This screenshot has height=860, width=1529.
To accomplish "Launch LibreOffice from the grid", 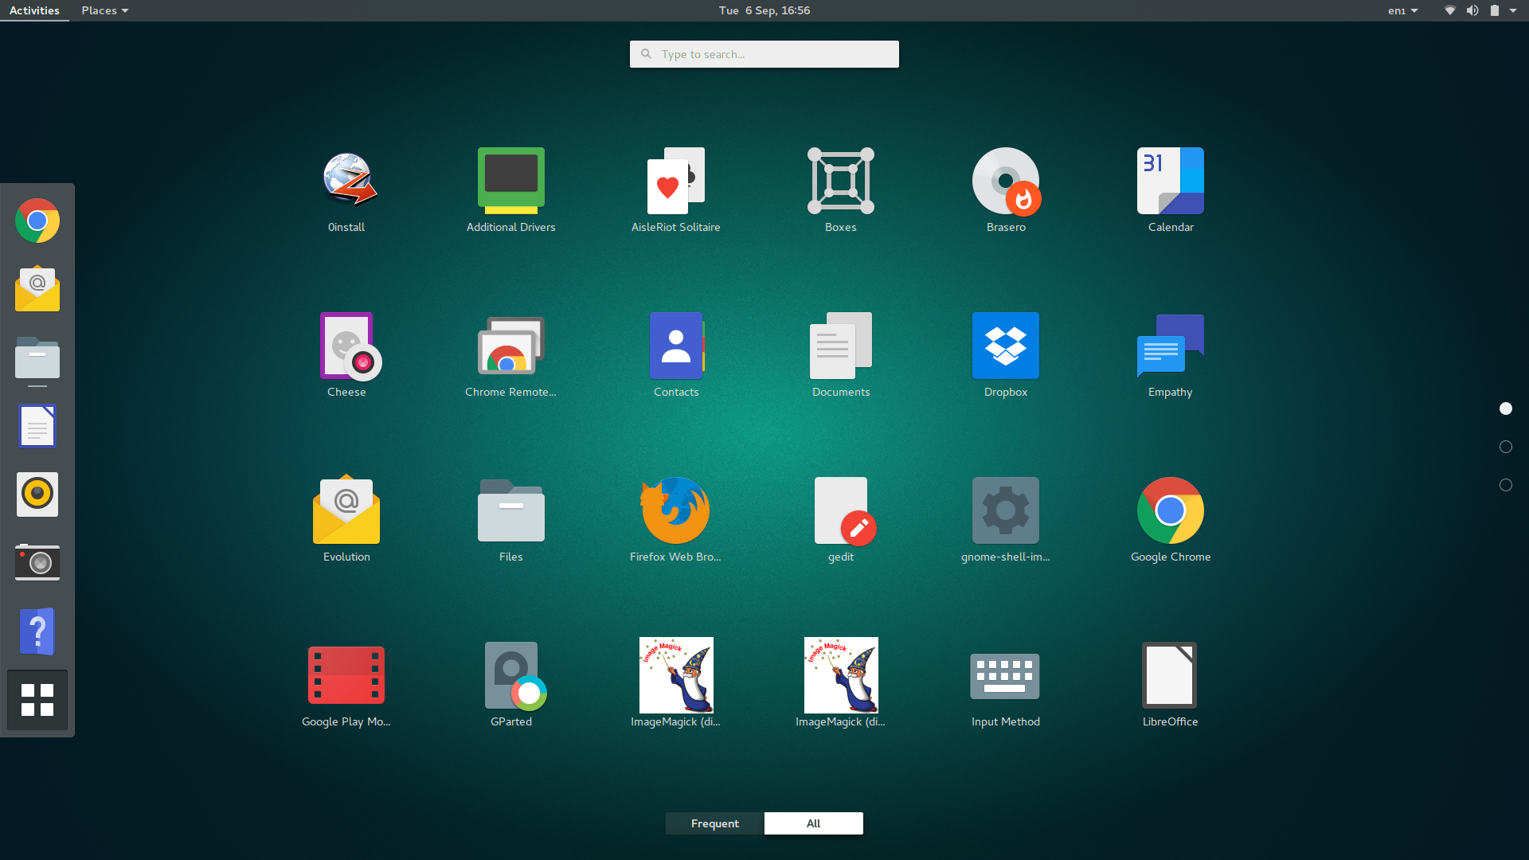I will coord(1170,675).
